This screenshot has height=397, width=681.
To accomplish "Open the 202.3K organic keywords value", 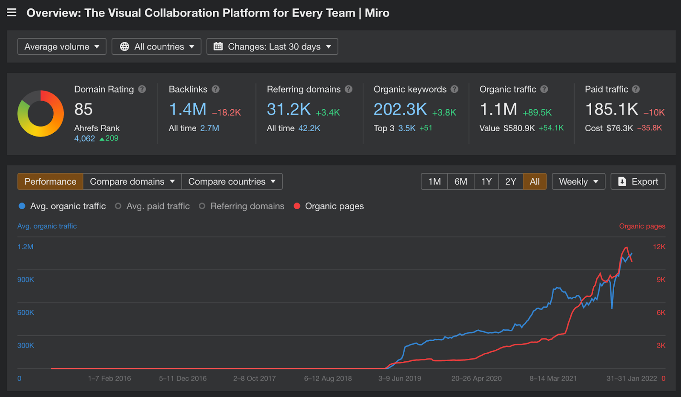I will pos(401,109).
